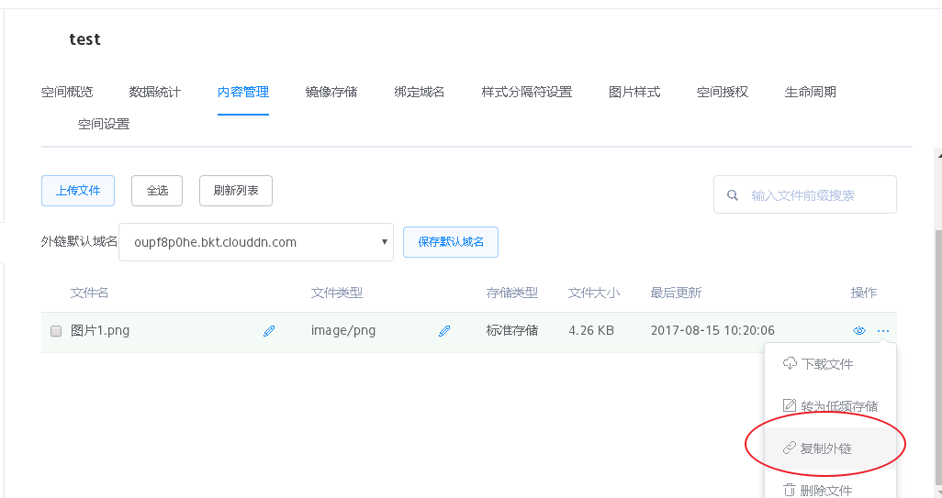The width and height of the screenshot is (942, 498).
Task: Click the 上传文件 button
Action: 78,191
